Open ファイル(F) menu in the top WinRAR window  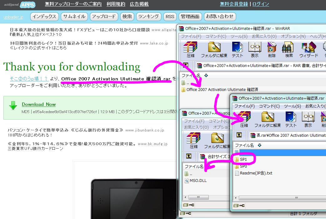pyautogui.click(x=191, y=36)
